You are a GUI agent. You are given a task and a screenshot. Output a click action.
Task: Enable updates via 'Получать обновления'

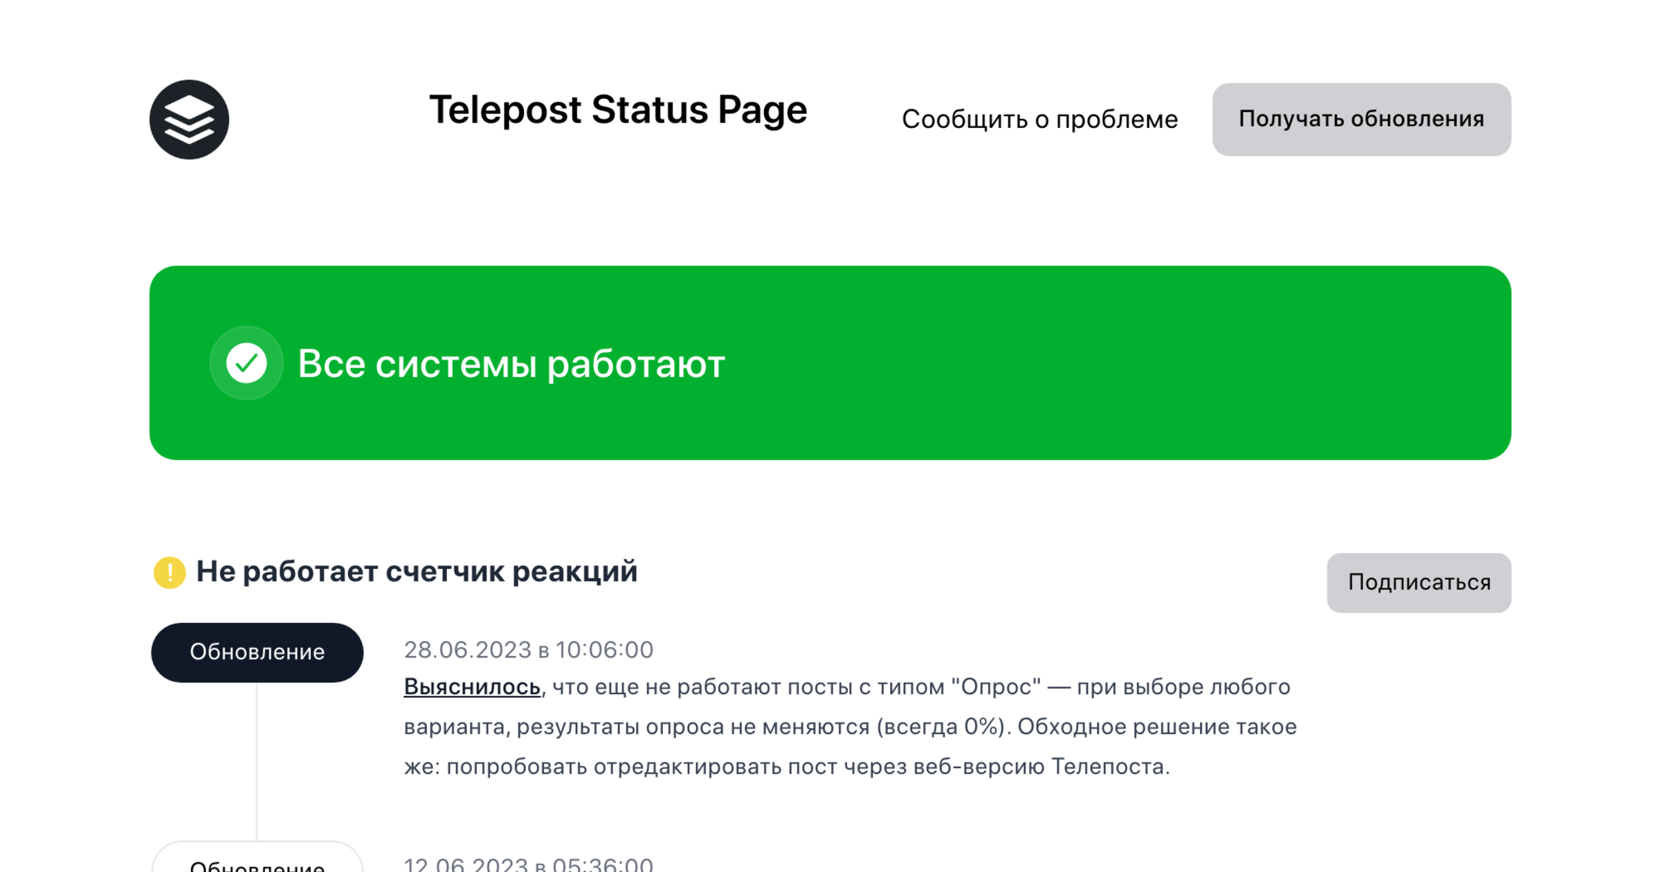(1361, 119)
